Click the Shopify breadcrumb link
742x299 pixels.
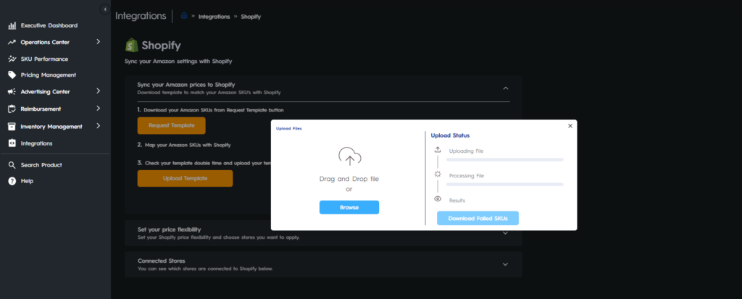pyautogui.click(x=251, y=17)
